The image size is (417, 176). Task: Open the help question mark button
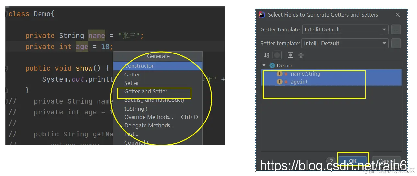coord(331,161)
